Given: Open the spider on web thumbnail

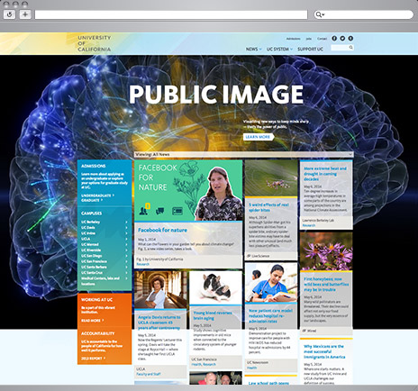Looking at the screenshot, I should coord(271,178).
